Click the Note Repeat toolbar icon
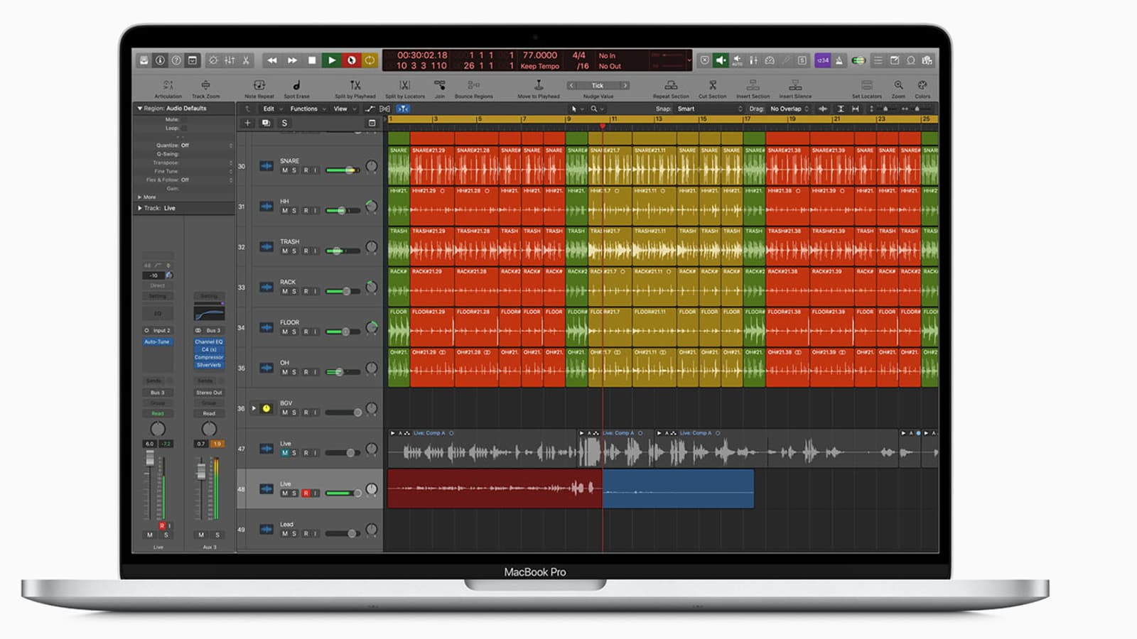Image resolution: width=1137 pixels, height=639 pixels. click(x=259, y=85)
